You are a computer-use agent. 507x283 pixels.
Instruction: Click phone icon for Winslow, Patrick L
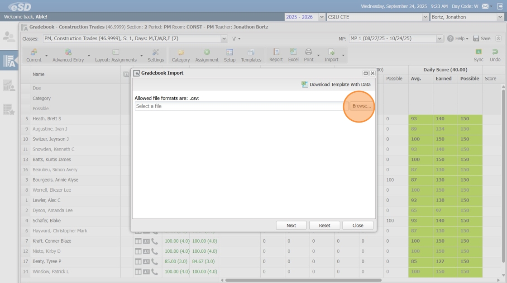click(x=155, y=272)
